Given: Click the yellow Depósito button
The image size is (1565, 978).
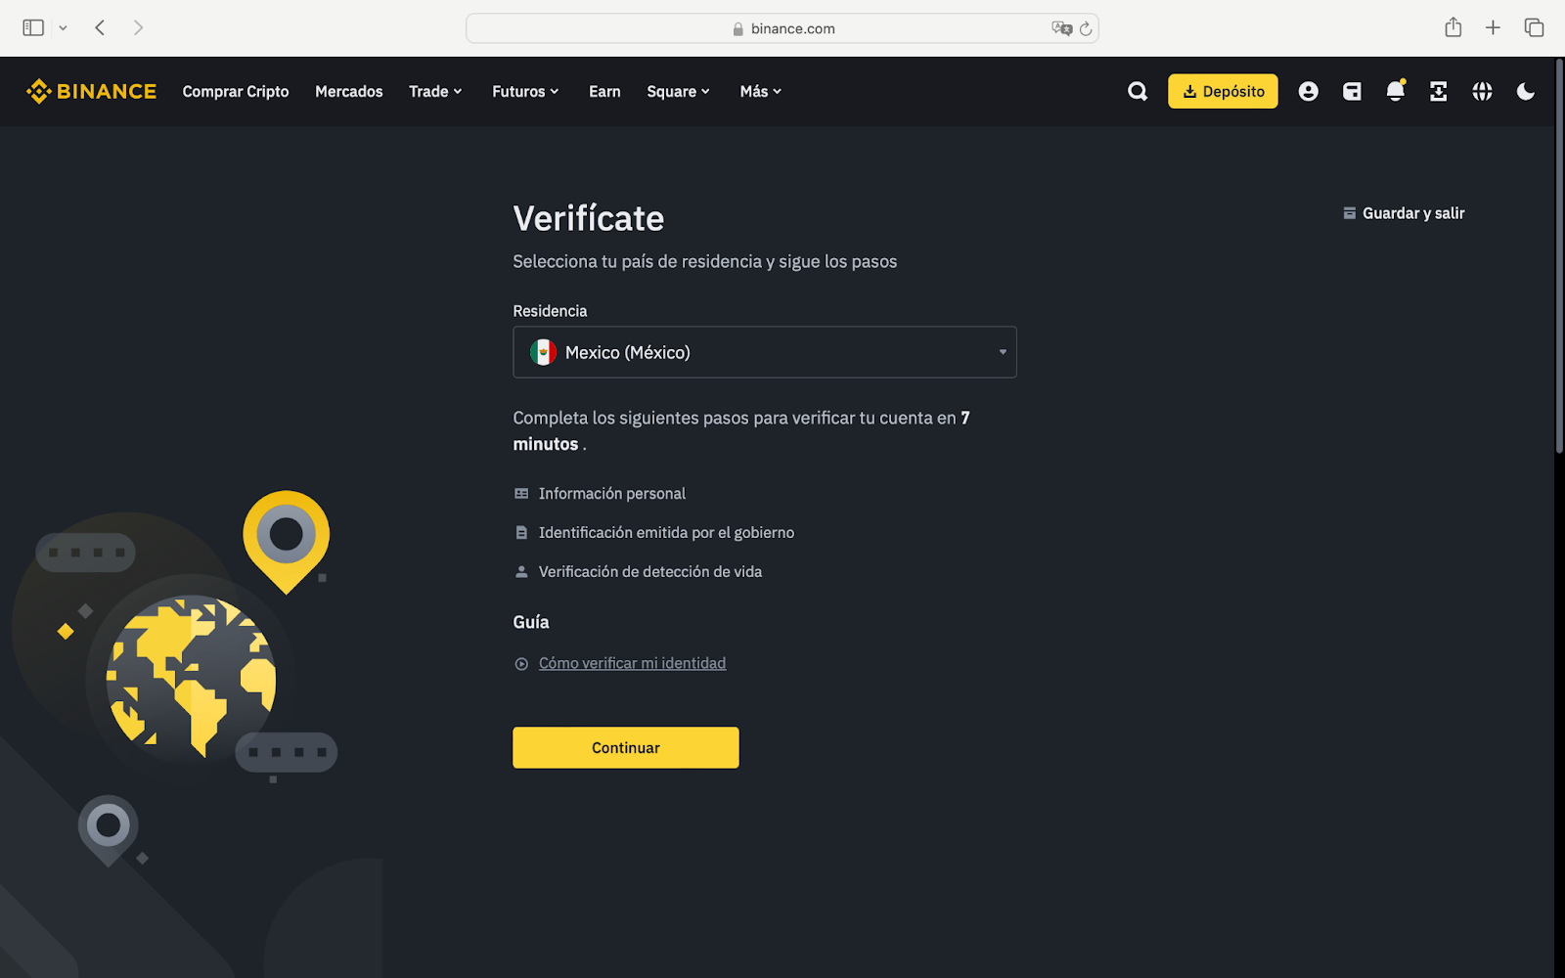Looking at the screenshot, I should pos(1223,91).
